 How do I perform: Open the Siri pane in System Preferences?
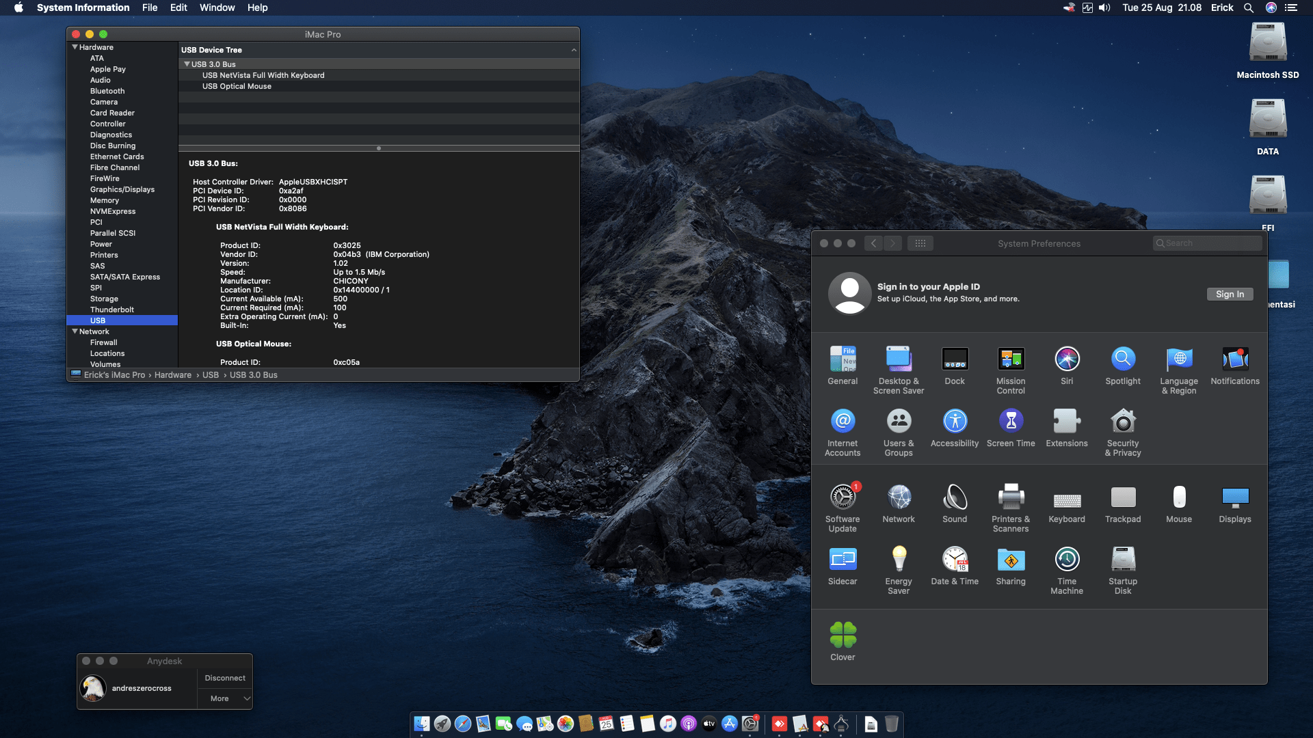pos(1067,366)
